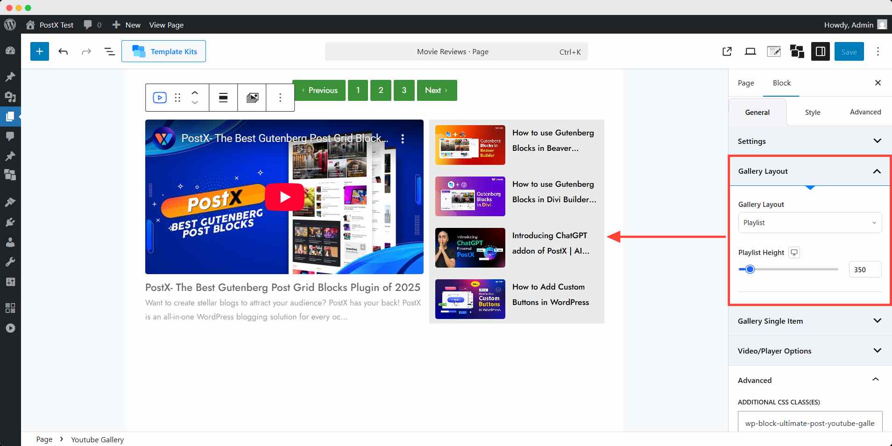Open block alignment options in toolbar
Screen dimensions: 892x446
click(x=223, y=98)
